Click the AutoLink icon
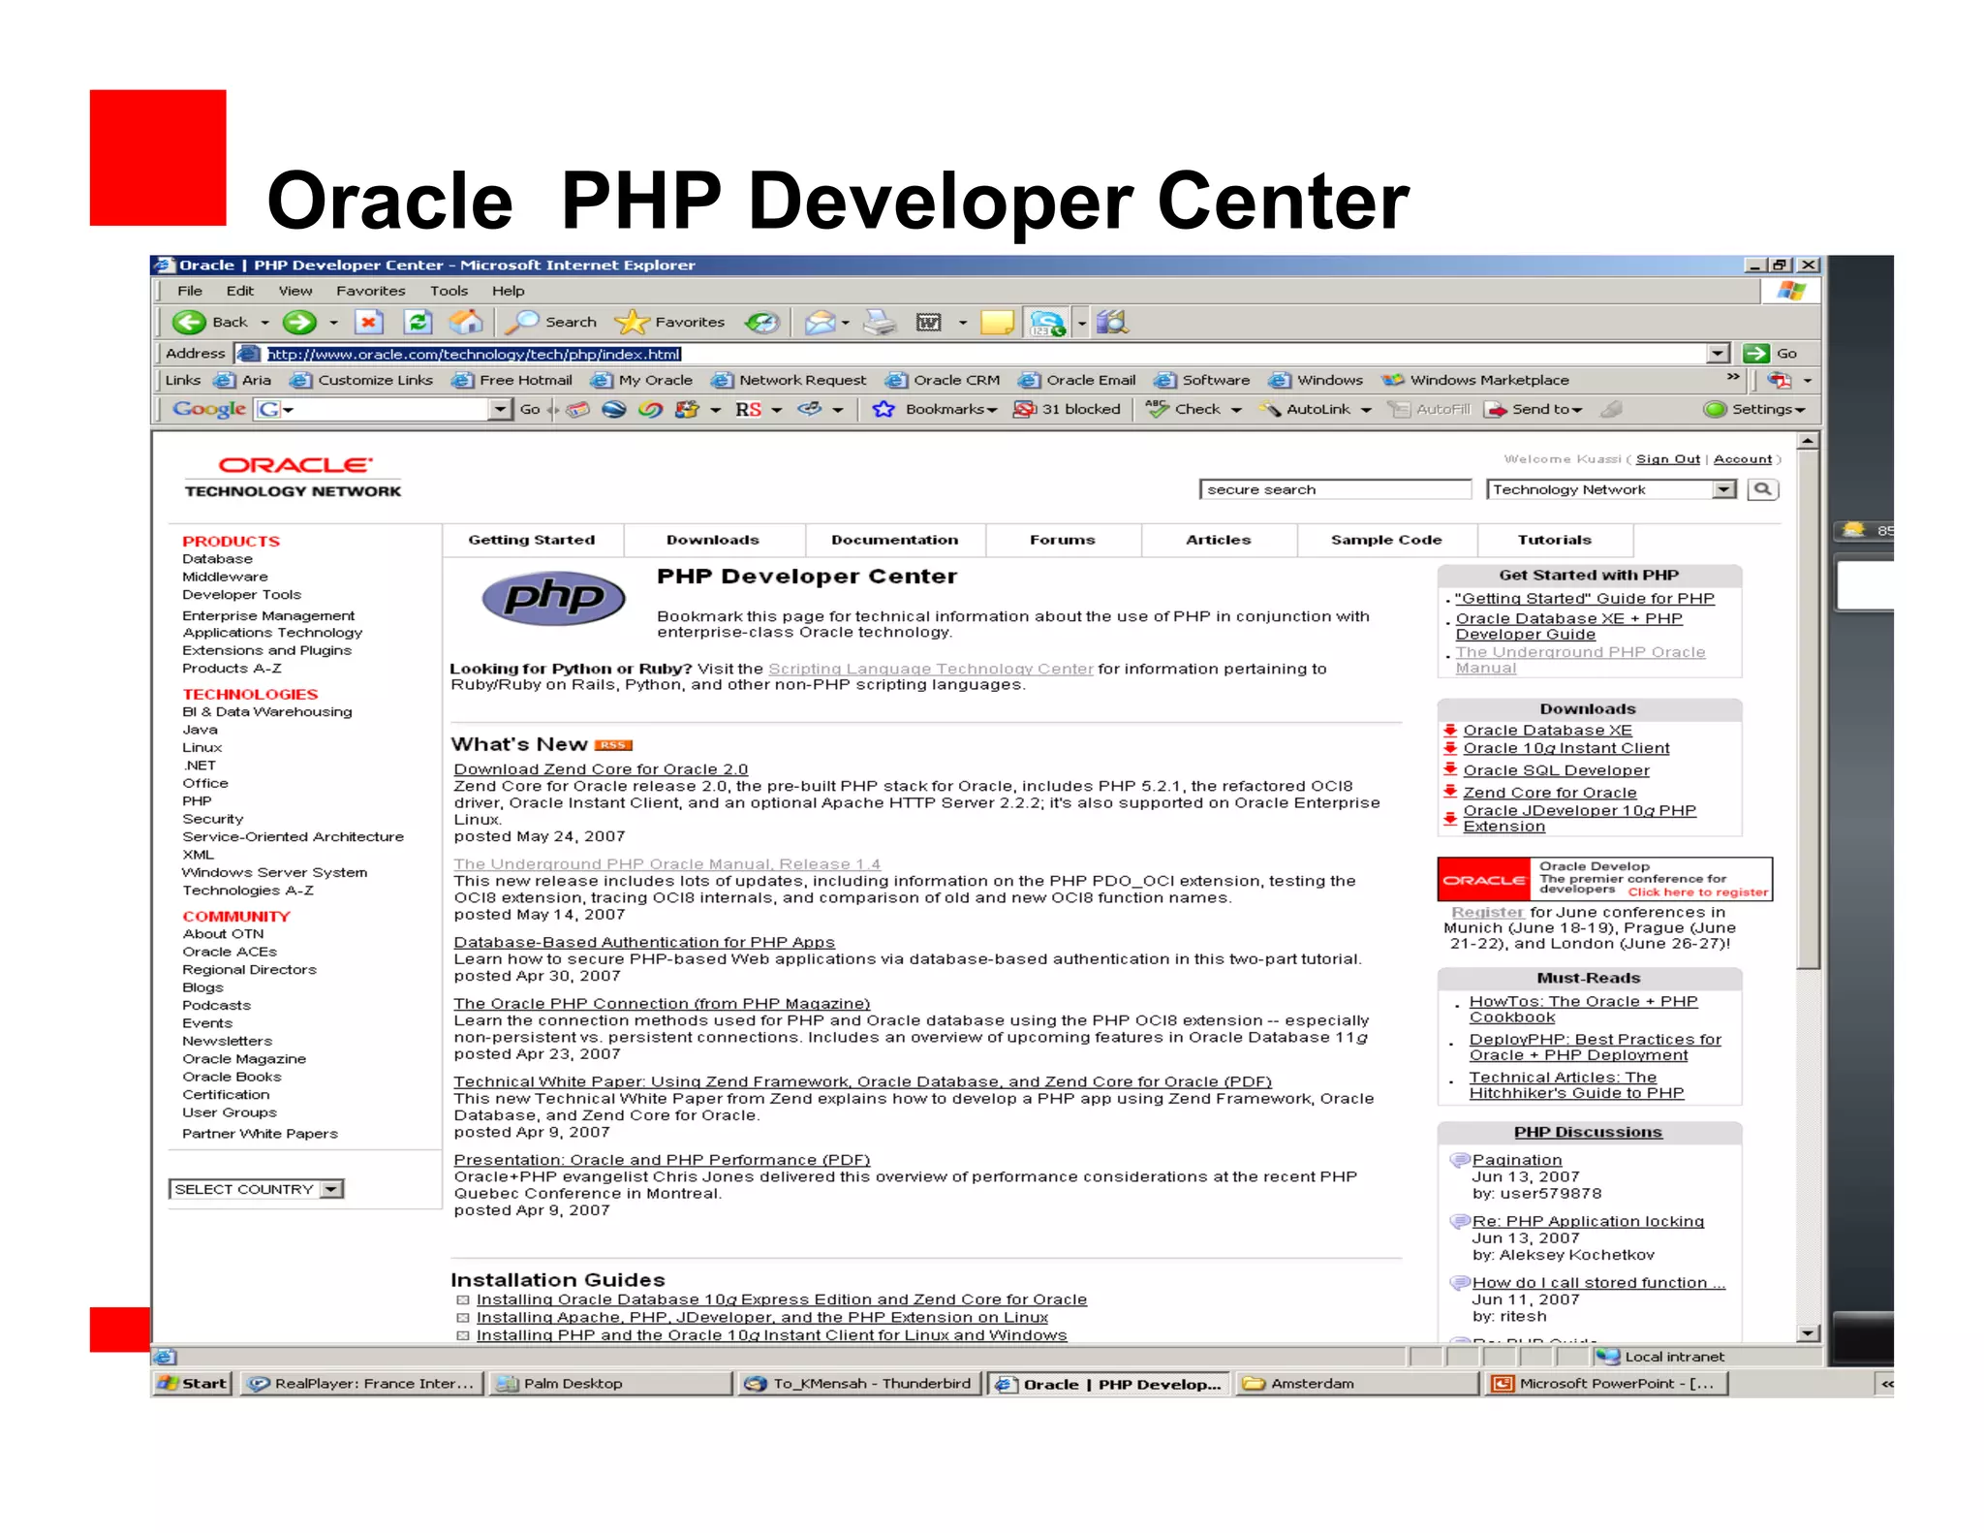The height and width of the screenshot is (1533, 1984). [x=1270, y=409]
